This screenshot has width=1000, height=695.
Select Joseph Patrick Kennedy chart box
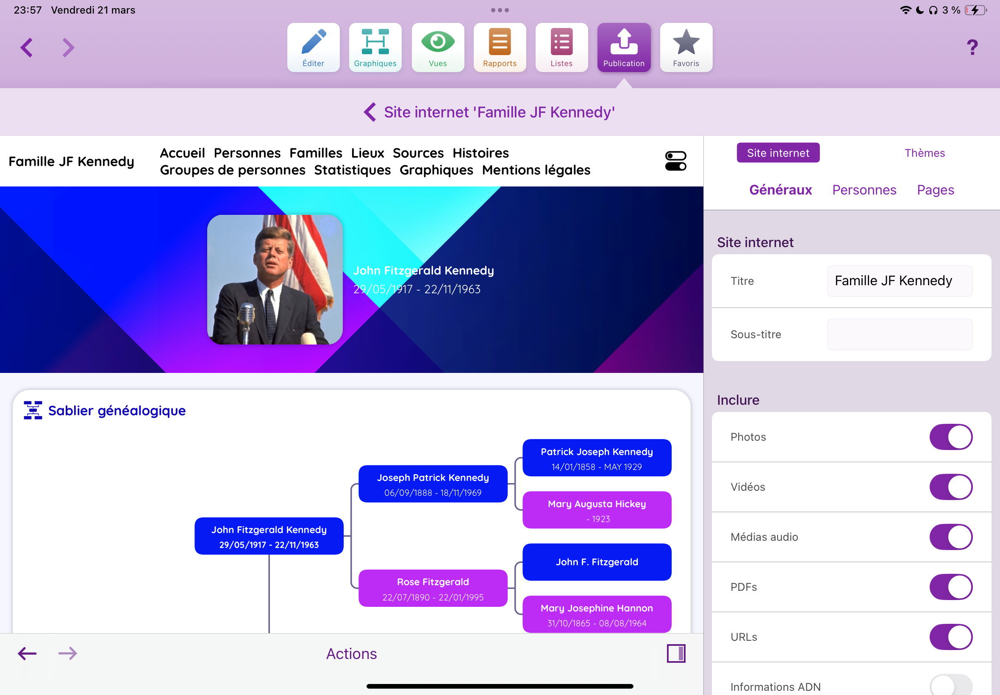pos(432,484)
